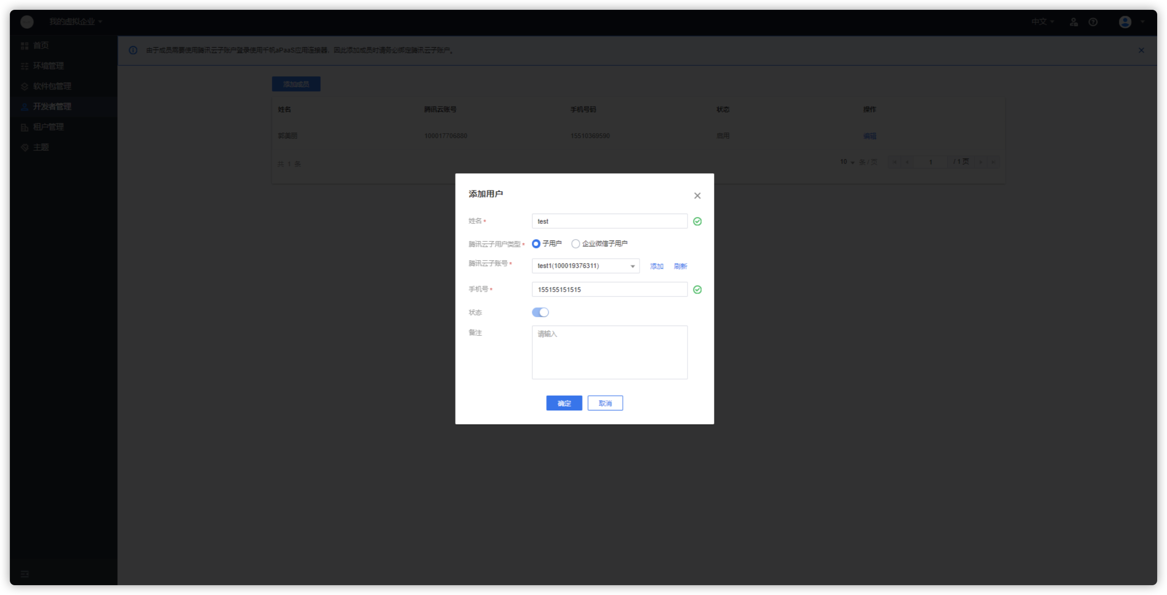Select the 子用户 radio button
The height and width of the screenshot is (595, 1167).
(536, 243)
